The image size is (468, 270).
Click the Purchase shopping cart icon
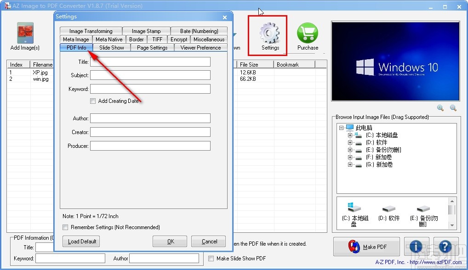(307, 32)
